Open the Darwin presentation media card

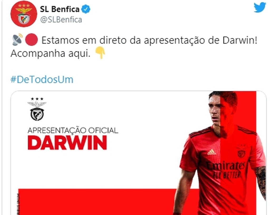139,153
